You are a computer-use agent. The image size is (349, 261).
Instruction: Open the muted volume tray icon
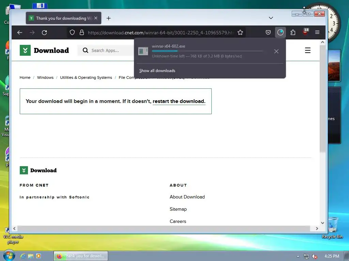[315, 256]
